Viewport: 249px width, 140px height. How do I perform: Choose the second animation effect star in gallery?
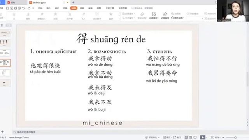pyautogui.click(x=28, y=16)
